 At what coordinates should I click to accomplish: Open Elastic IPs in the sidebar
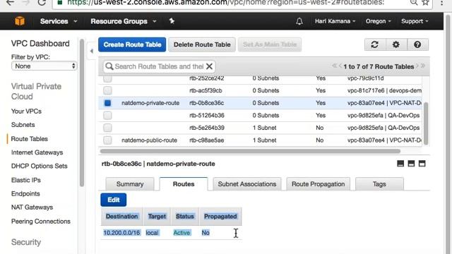tap(26, 180)
